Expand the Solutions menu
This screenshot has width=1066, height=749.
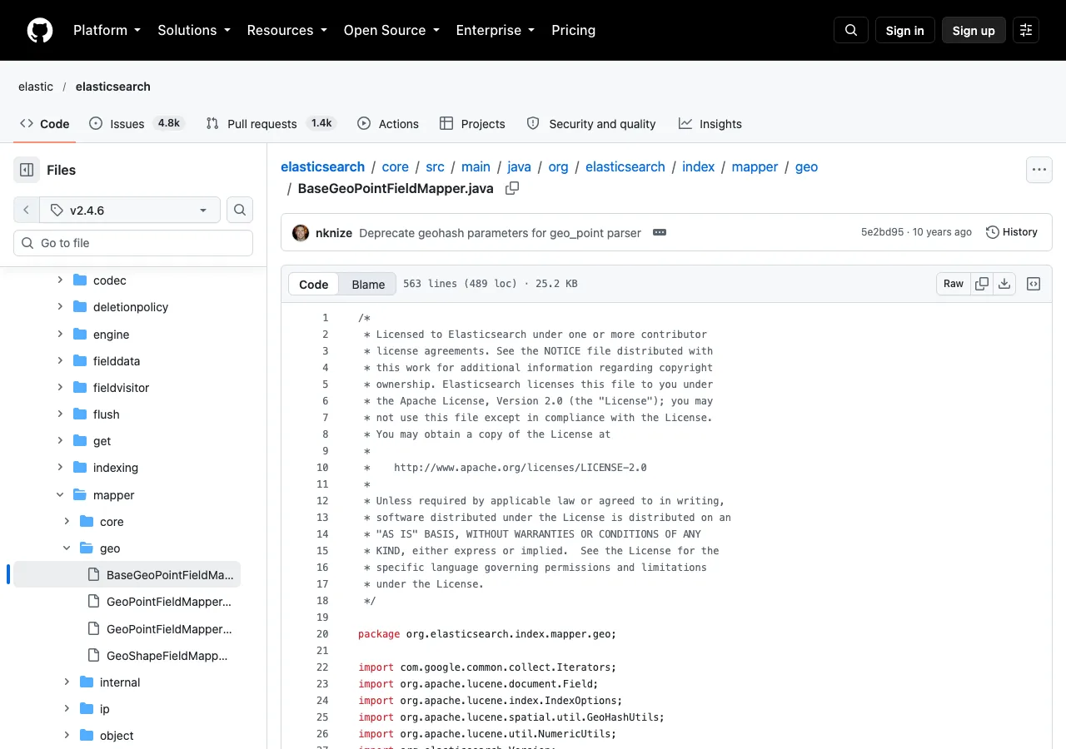click(x=193, y=30)
